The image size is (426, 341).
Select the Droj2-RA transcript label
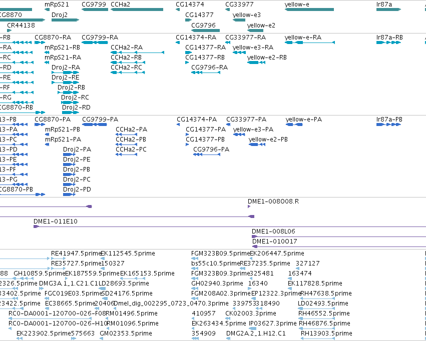[66, 67]
